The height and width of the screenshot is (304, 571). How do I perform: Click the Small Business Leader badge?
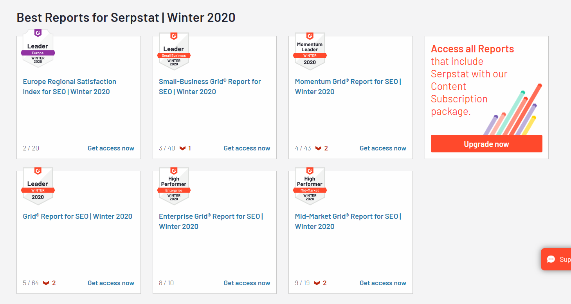click(174, 51)
